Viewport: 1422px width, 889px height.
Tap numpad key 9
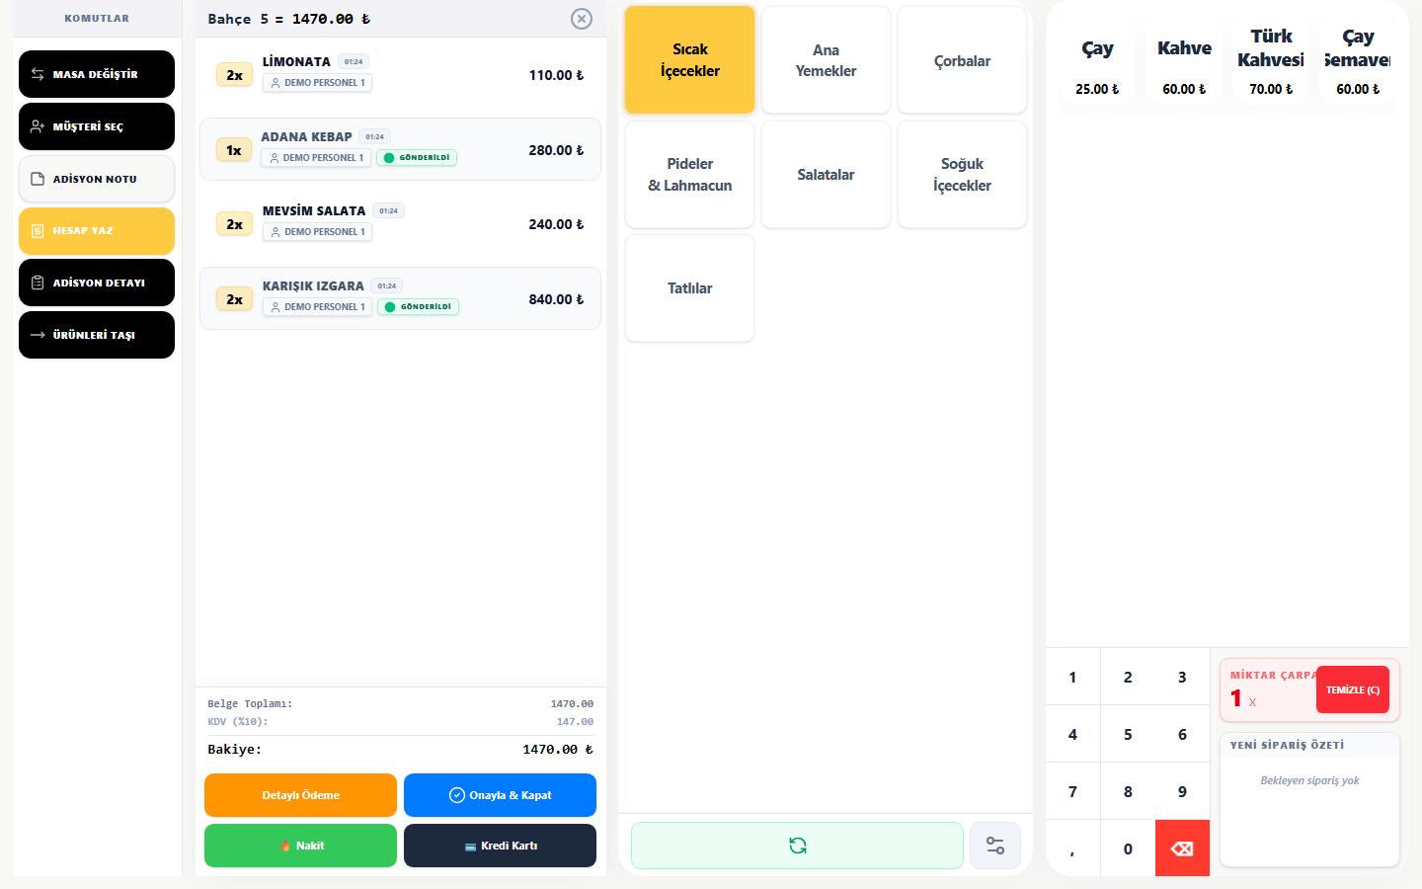point(1182,791)
